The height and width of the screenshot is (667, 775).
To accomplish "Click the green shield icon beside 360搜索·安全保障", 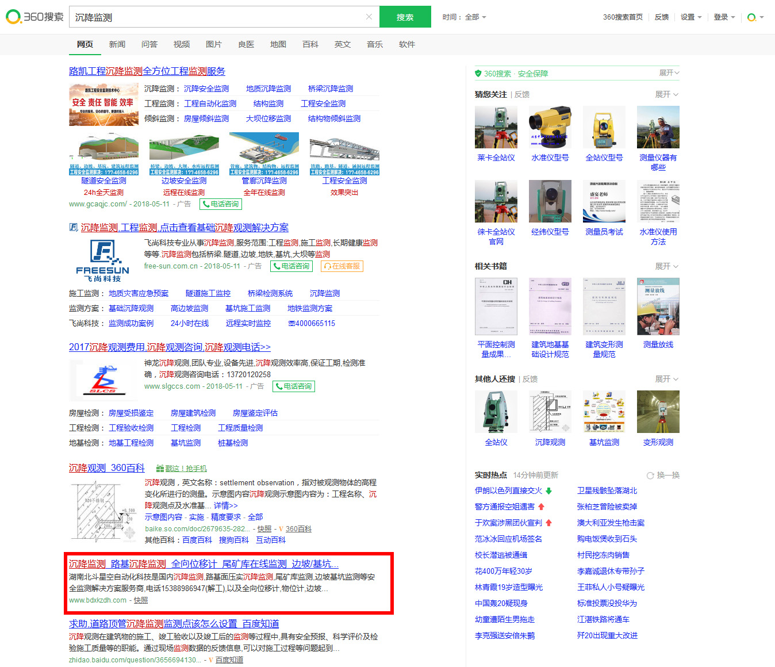I will click(478, 73).
